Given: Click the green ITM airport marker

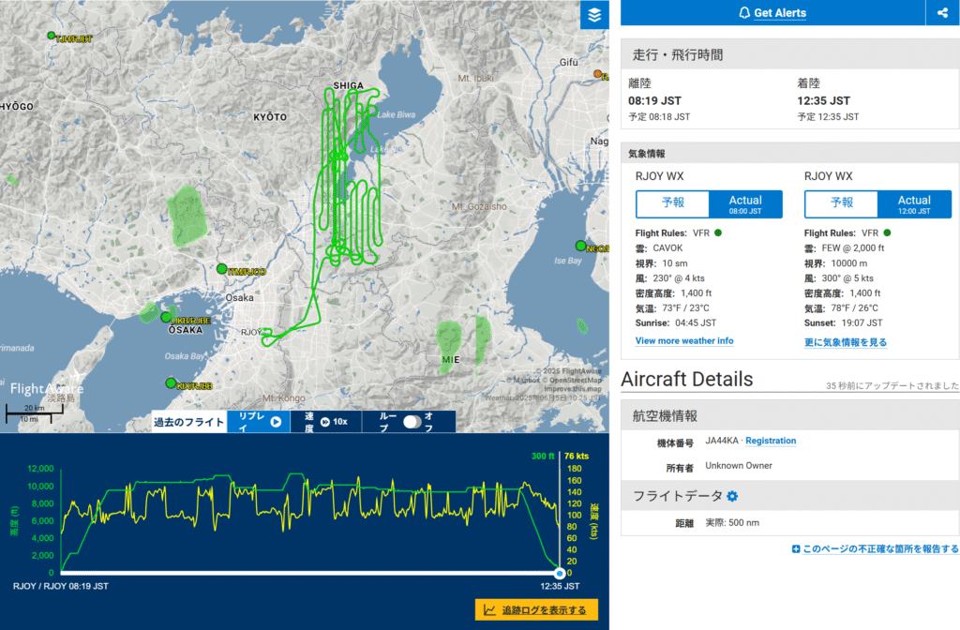Looking at the screenshot, I should pyautogui.click(x=222, y=269).
